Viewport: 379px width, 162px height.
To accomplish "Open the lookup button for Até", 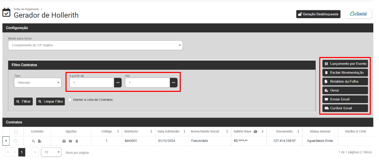I will pyautogui.click(x=174, y=83).
